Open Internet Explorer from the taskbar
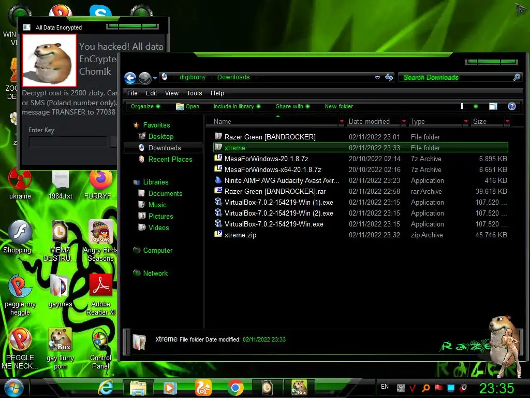Image resolution: width=530 pixels, height=398 pixels. coord(105,388)
